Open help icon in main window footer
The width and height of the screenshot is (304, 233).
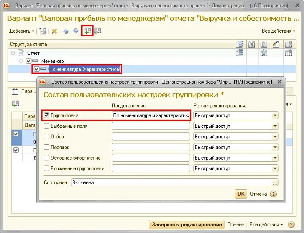coord(291,225)
